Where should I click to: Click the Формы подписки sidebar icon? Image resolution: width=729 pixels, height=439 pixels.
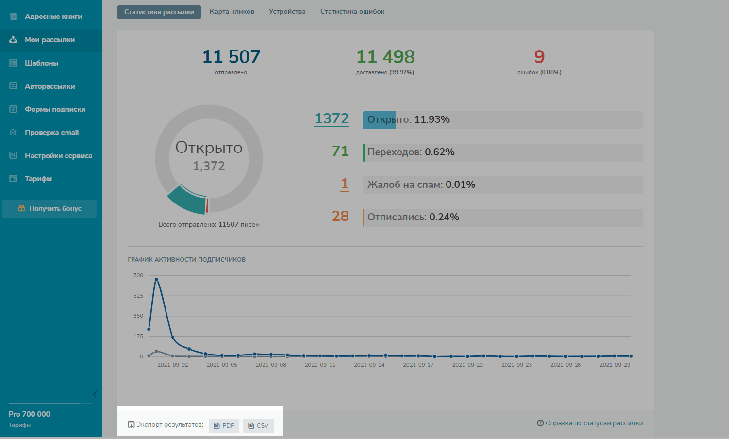(x=13, y=109)
